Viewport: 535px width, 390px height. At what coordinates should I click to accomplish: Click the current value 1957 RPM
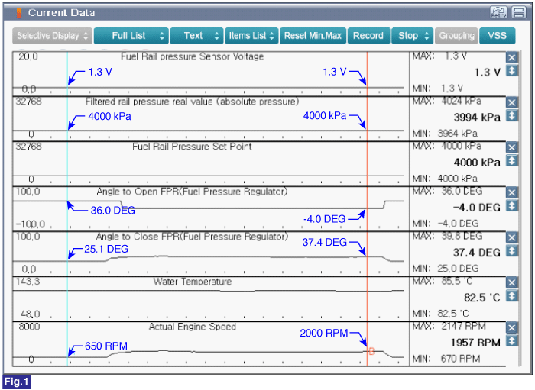(475, 343)
